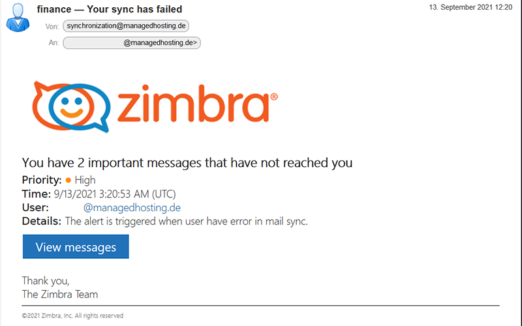Click "The Zimbra Team" signature
The image size is (522, 326).
click(x=60, y=294)
